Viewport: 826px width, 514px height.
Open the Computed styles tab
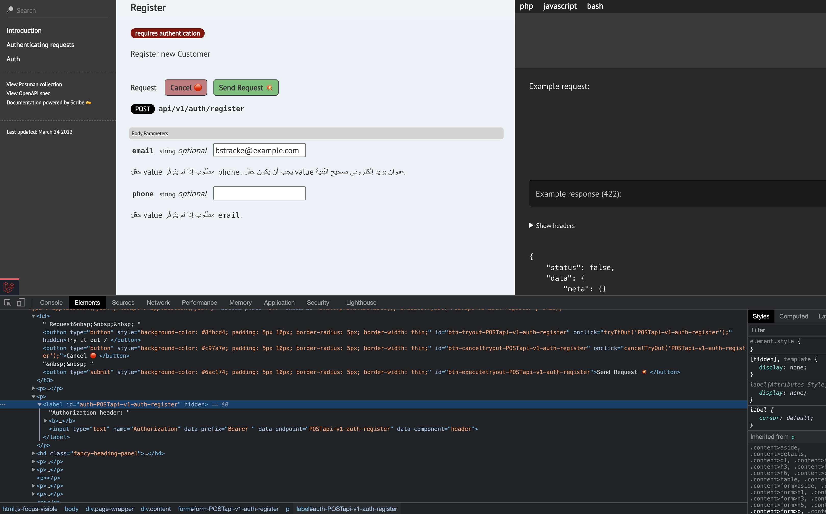[793, 316]
